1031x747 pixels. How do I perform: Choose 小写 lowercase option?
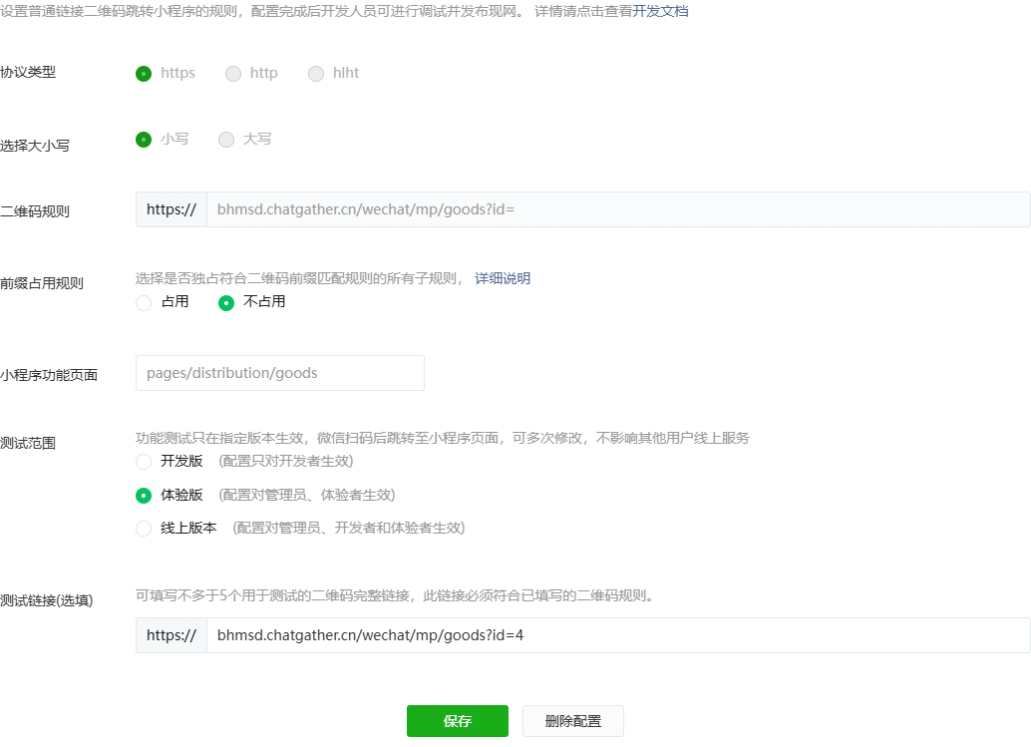coord(144,140)
